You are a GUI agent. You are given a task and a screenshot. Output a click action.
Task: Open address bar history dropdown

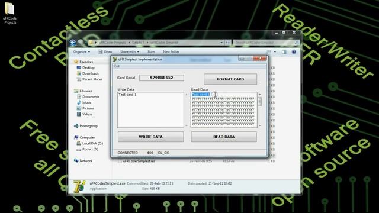(221, 43)
